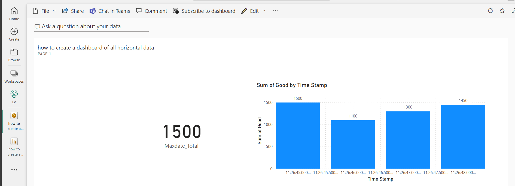Select the 1100 bar in chart
The width and height of the screenshot is (515, 186).
[353, 144]
